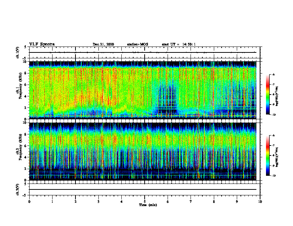Click the "station=MOS" header label
293x226 pixels.
click(138, 44)
